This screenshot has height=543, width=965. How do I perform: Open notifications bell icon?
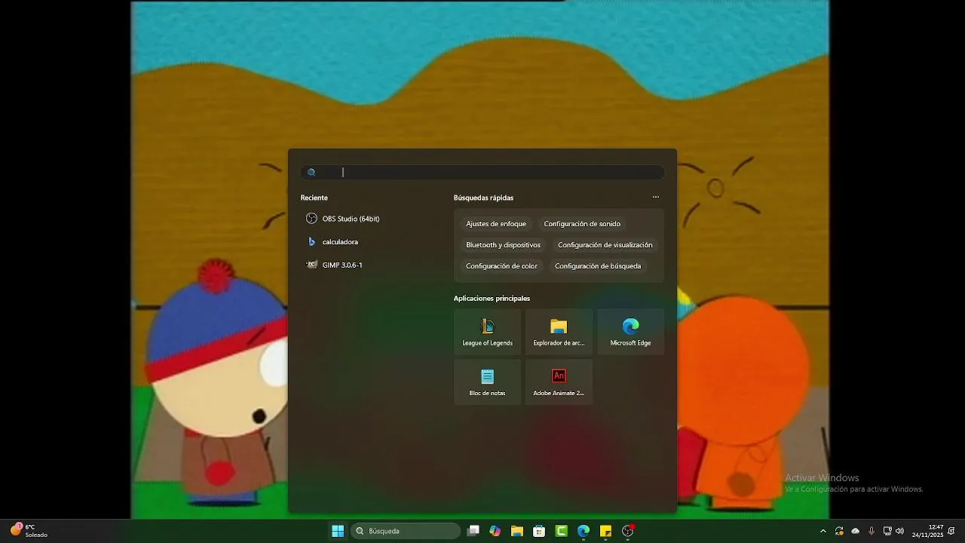(x=951, y=531)
